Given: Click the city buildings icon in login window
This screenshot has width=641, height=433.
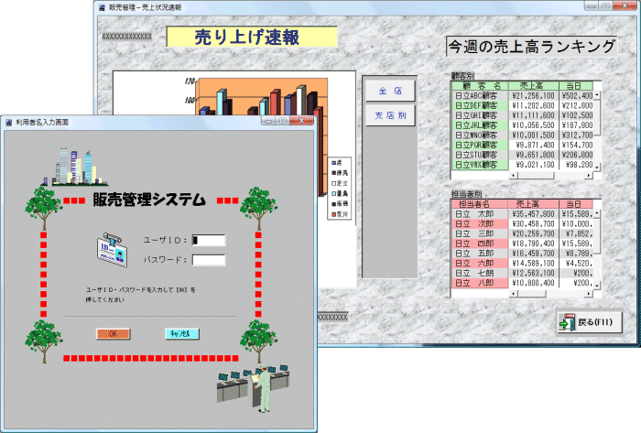Looking at the screenshot, I should pyautogui.click(x=76, y=168).
